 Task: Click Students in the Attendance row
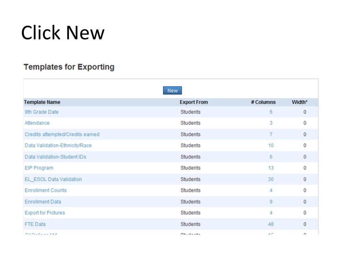click(x=190, y=123)
